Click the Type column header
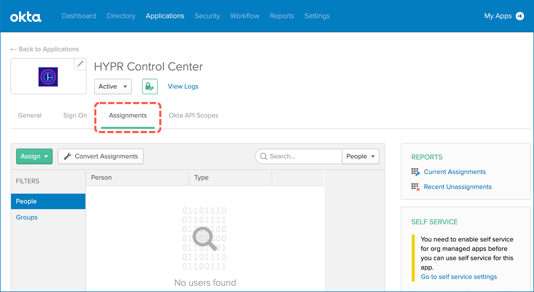 coord(230,178)
